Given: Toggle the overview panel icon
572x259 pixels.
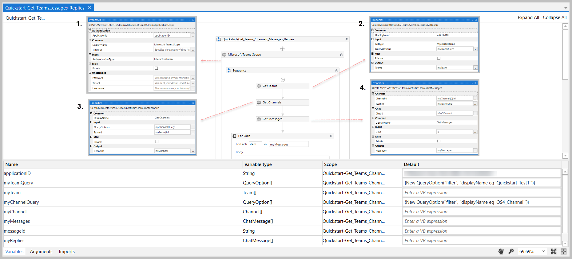Looking at the screenshot, I should click(x=563, y=251).
